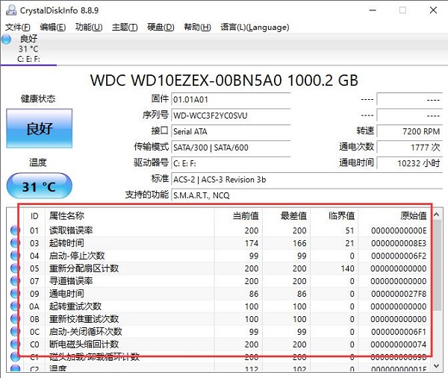Screen dimensions: 448x378
Task: Click the attribute list scrollbar thumb
Action: coord(437,265)
